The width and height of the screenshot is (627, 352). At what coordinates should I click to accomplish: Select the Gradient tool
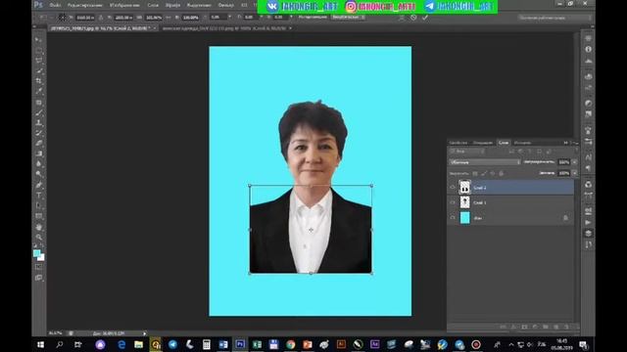tap(39, 154)
